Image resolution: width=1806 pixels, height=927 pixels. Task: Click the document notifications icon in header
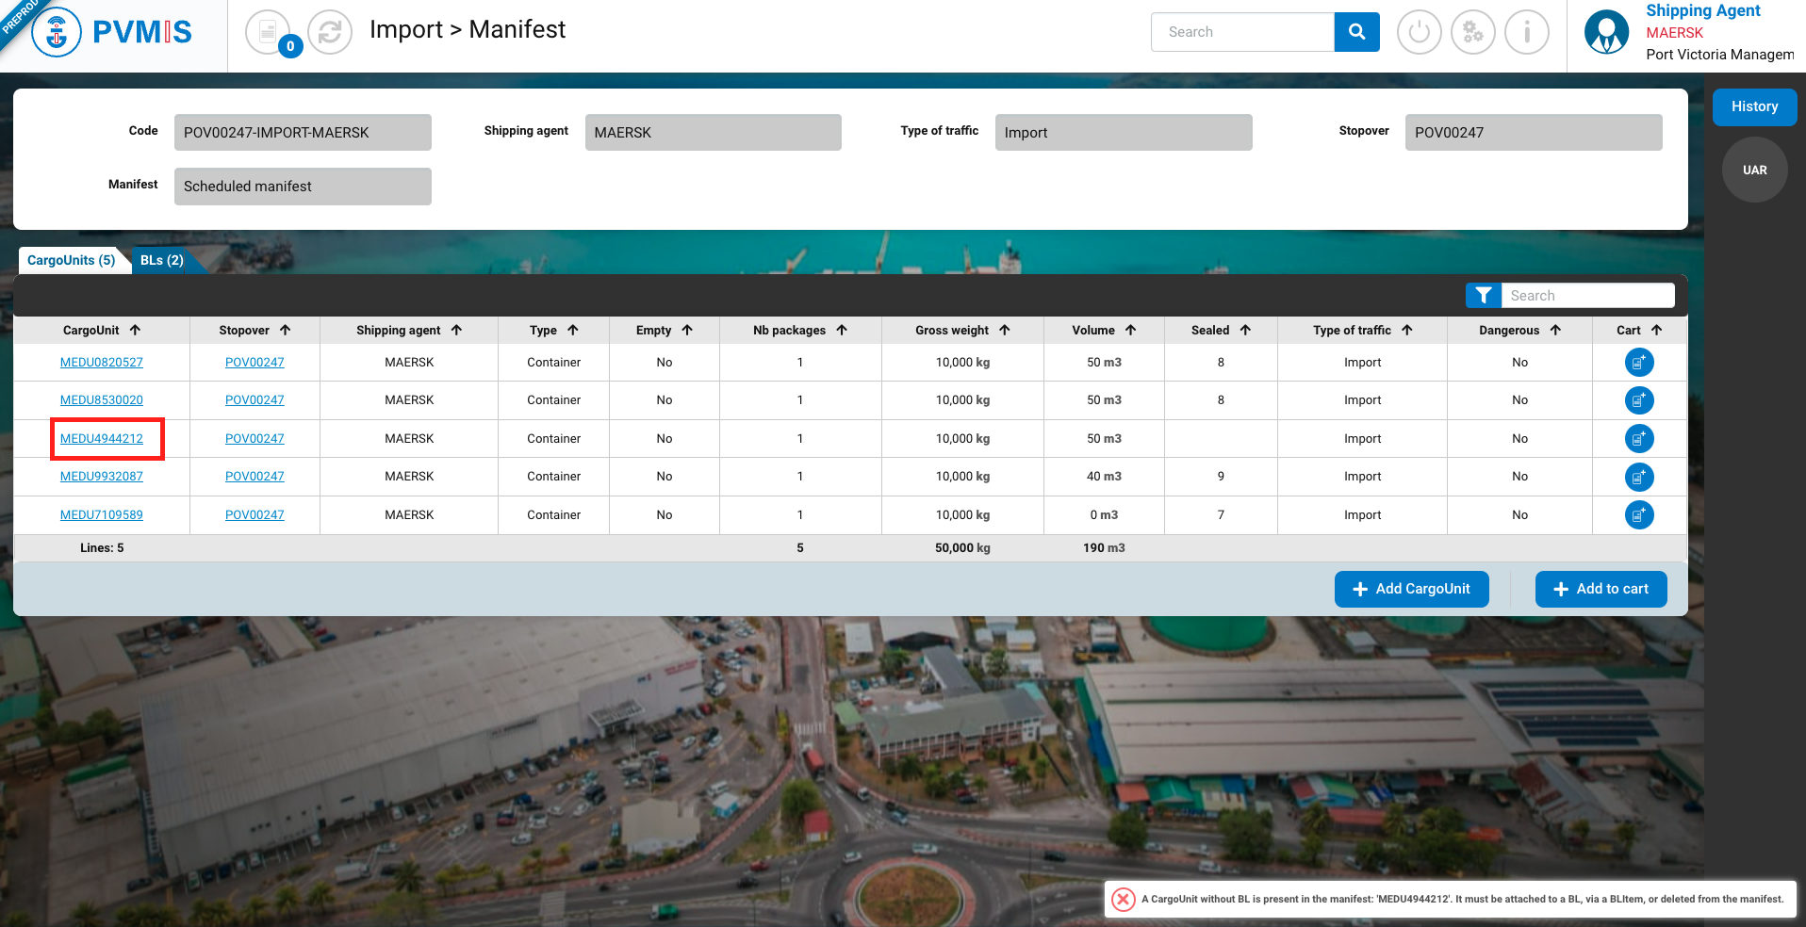point(269,32)
